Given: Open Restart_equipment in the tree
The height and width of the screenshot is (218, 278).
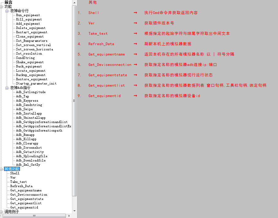Looking at the screenshot, I should 32,32.
